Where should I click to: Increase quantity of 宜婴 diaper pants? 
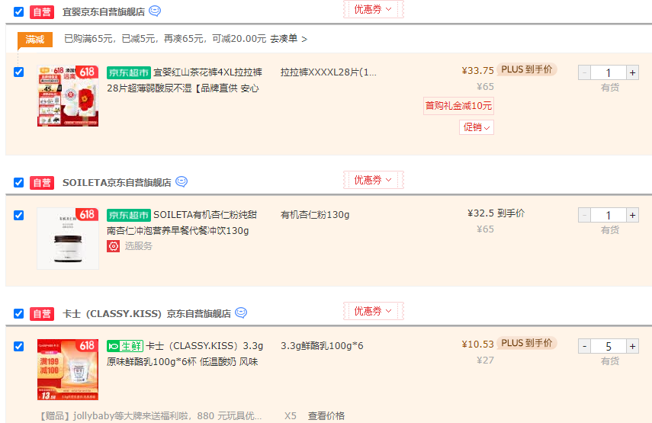[x=632, y=72]
